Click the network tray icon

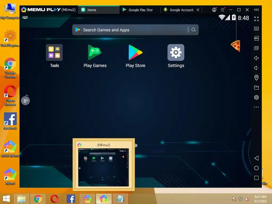pyautogui.click(x=241, y=199)
